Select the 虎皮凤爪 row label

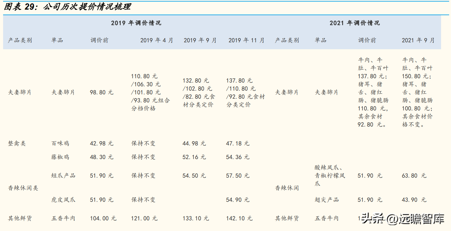[x=63, y=200]
